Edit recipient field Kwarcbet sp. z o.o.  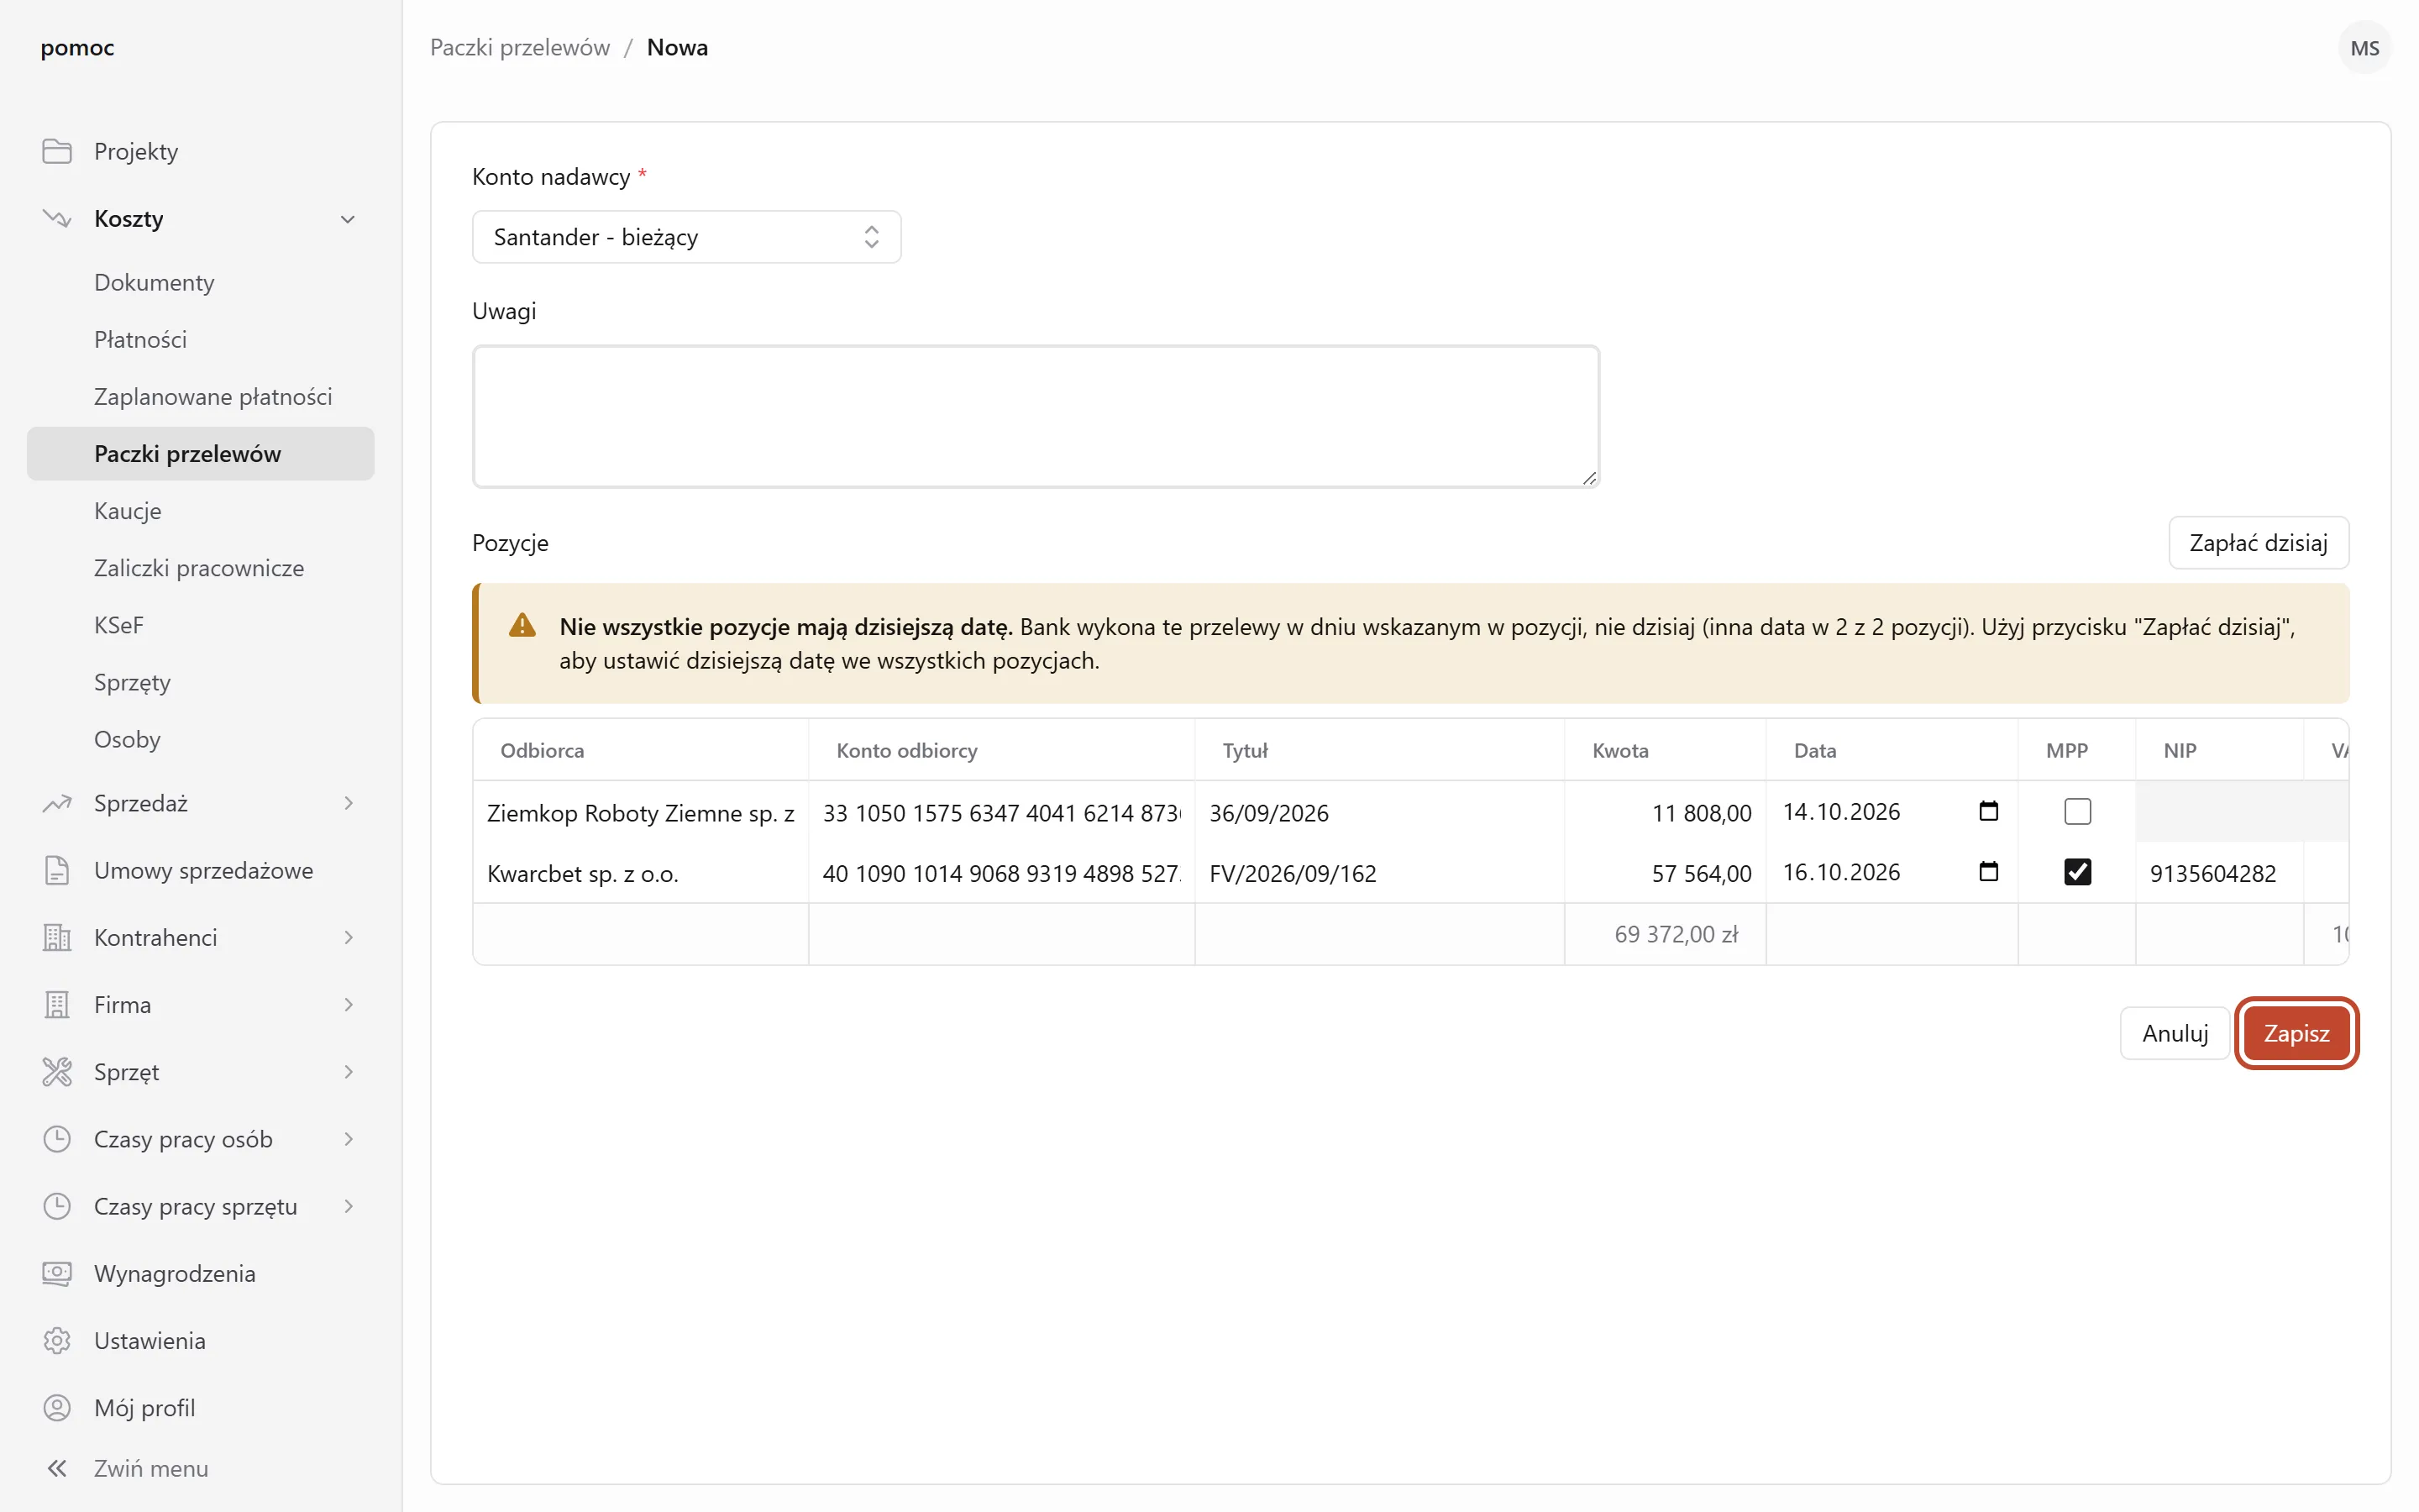point(641,873)
